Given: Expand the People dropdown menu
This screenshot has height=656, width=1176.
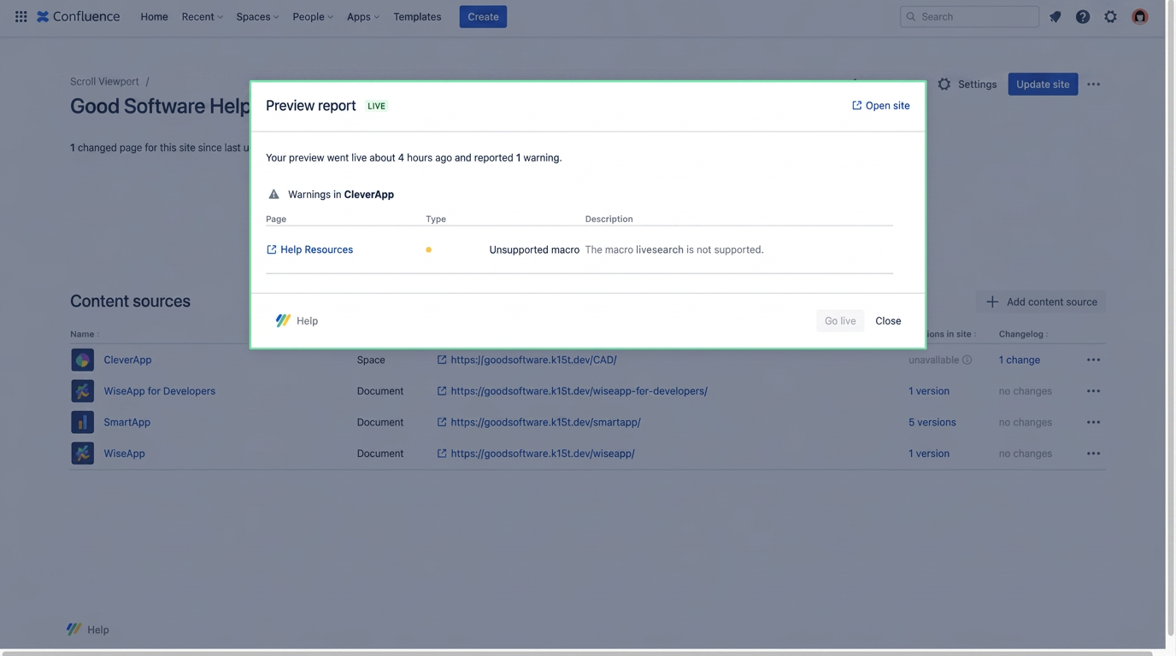Looking at the screenshot, I should (313, 16).
